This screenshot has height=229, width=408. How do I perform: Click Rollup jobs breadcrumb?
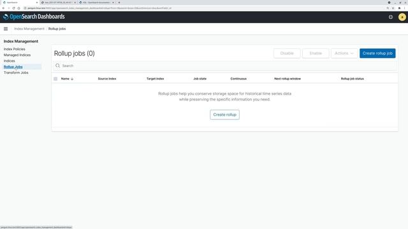tap(57, 29)
